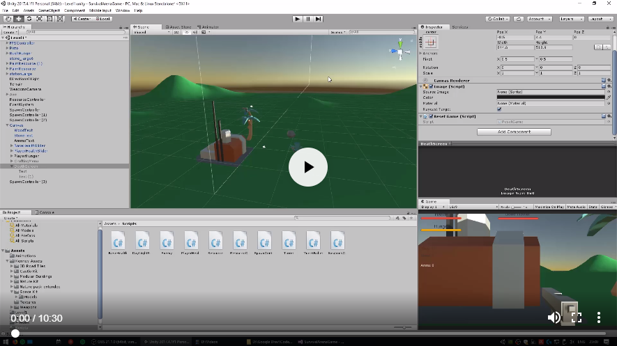Disable the Reset Game (Script) component checkbox
Screen dimensions: 617x346
[431, 116]
